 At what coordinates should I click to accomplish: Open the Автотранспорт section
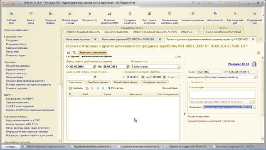tap(215, 16)
